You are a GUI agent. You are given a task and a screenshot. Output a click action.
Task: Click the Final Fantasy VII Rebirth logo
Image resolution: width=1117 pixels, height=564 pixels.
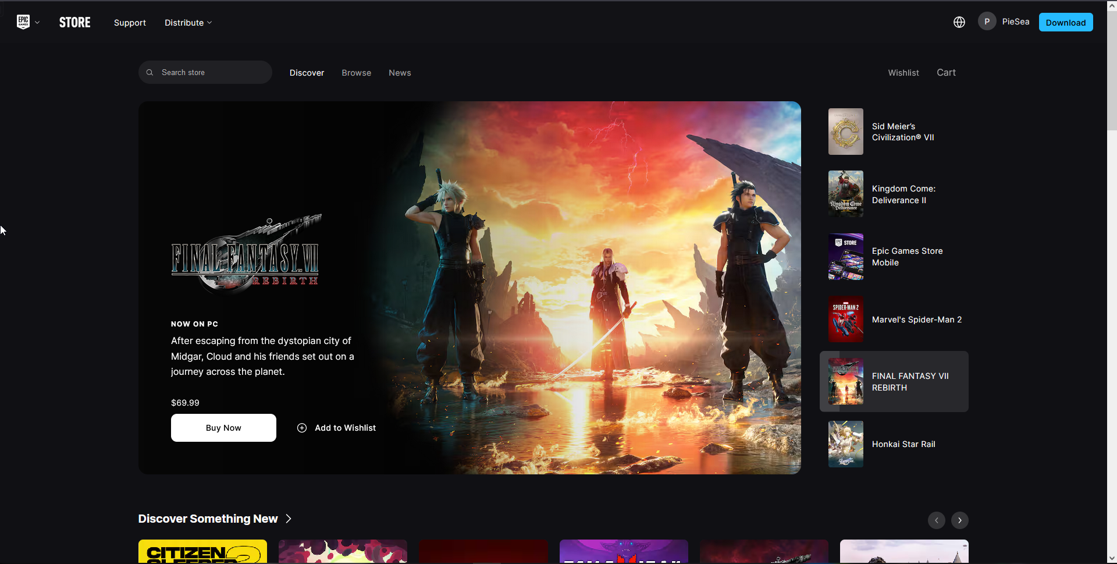(246, 254)
